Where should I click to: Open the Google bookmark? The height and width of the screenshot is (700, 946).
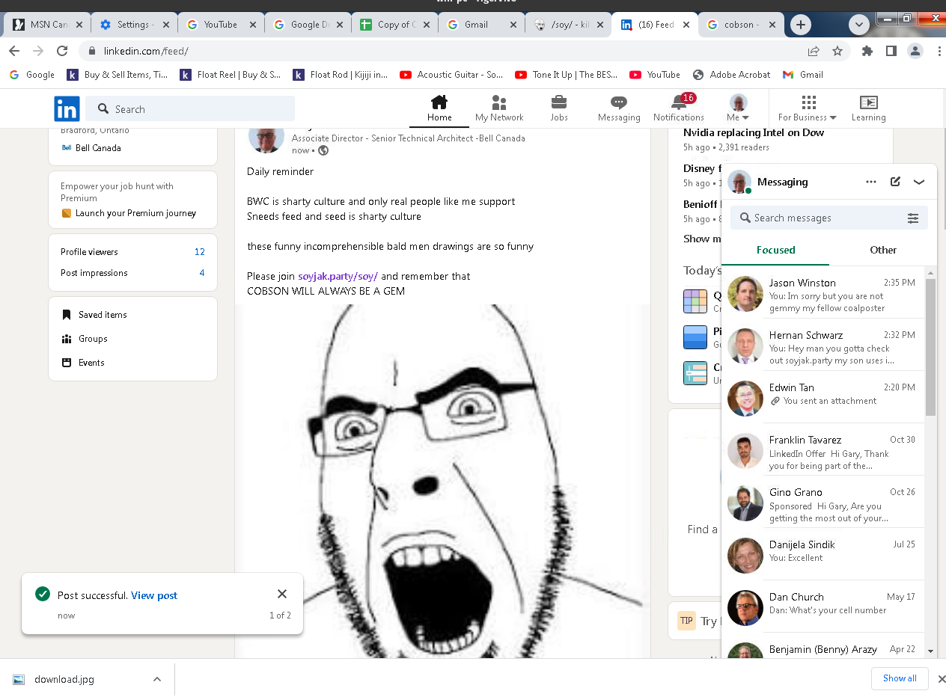click(32, 75)
